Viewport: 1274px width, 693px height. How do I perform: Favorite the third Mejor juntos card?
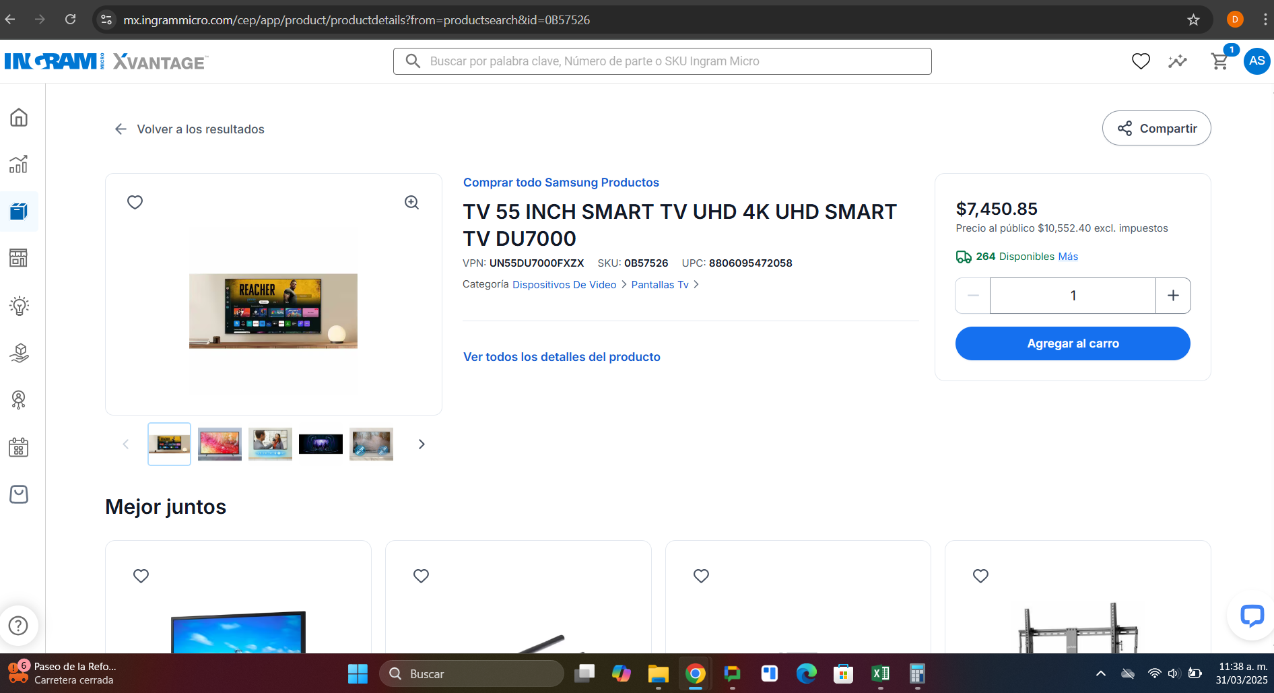(x=701, y=576)
